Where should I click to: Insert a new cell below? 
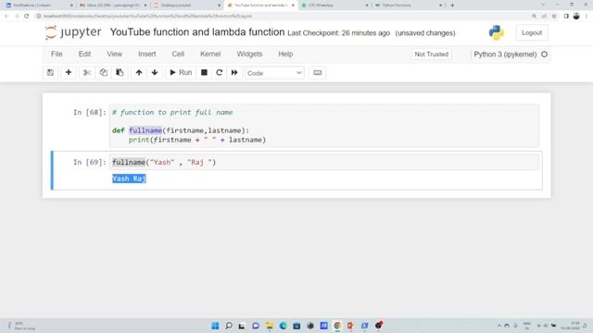point(69,72)
